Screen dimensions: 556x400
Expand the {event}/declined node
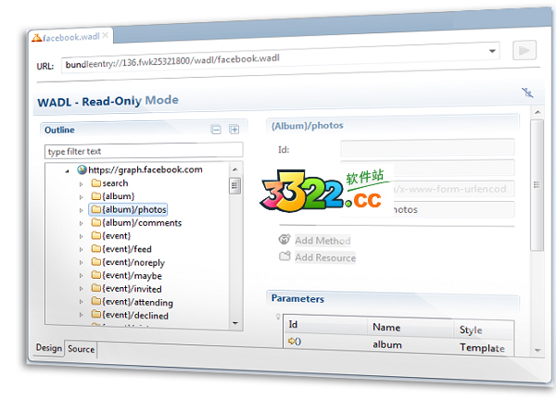82,315
